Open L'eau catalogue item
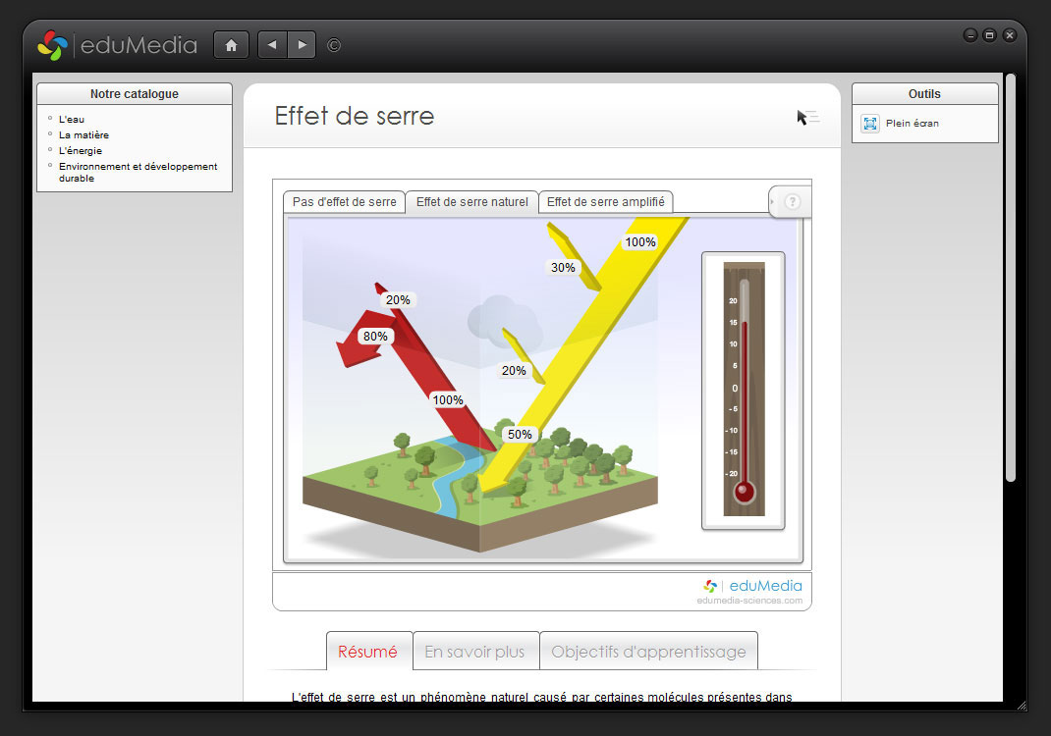Screen dimensions: 1051x736 pos(72,120)
